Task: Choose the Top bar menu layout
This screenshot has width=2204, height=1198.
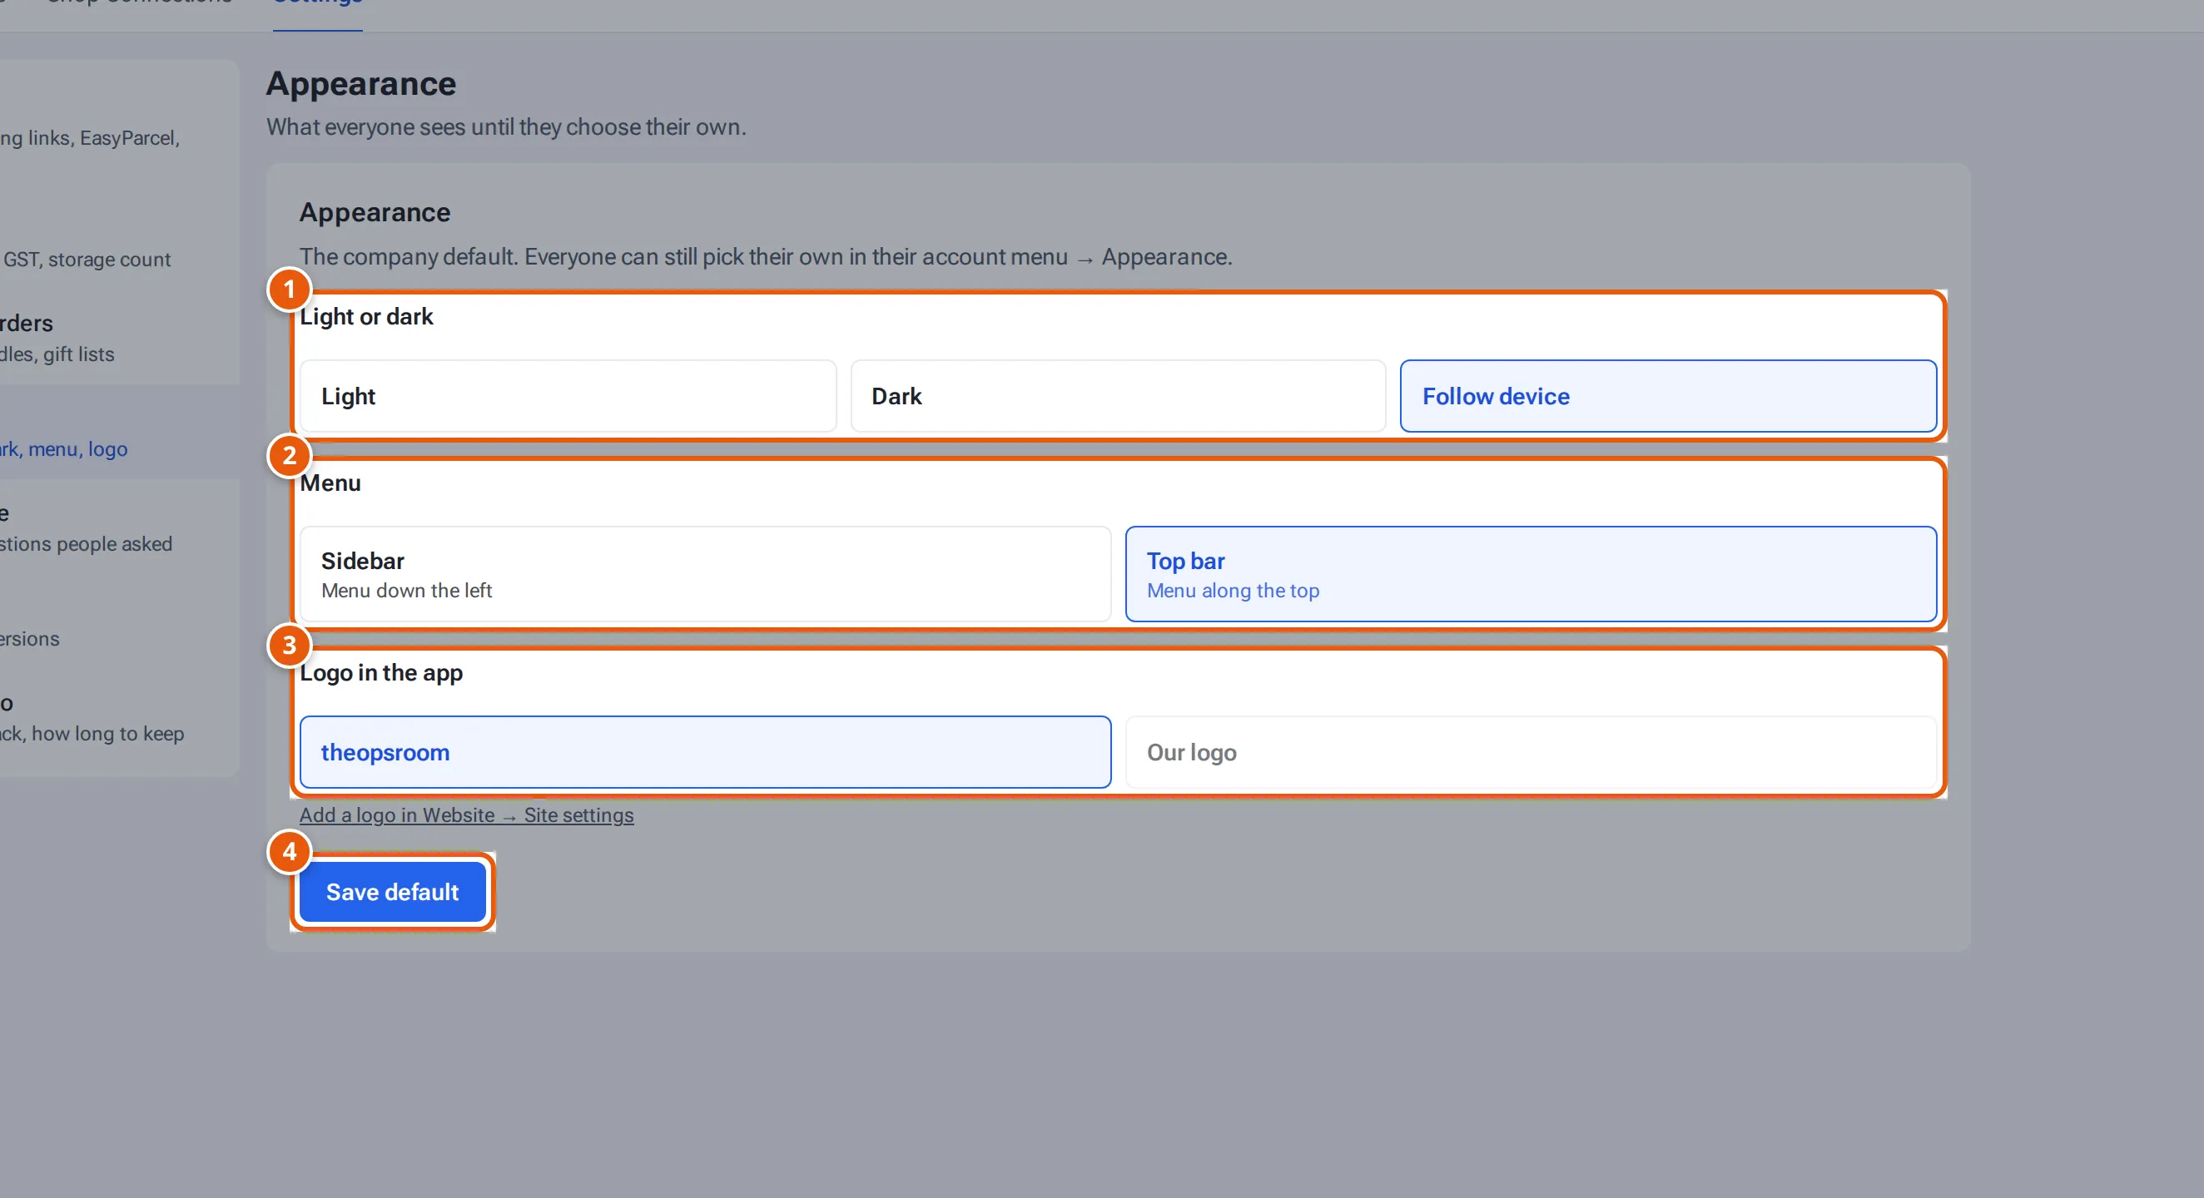Action: click(x=1531, y=574)
